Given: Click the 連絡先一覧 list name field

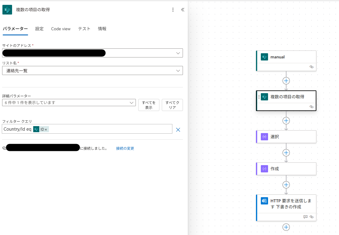Looking at the screenshot, I should click(93, 70).
